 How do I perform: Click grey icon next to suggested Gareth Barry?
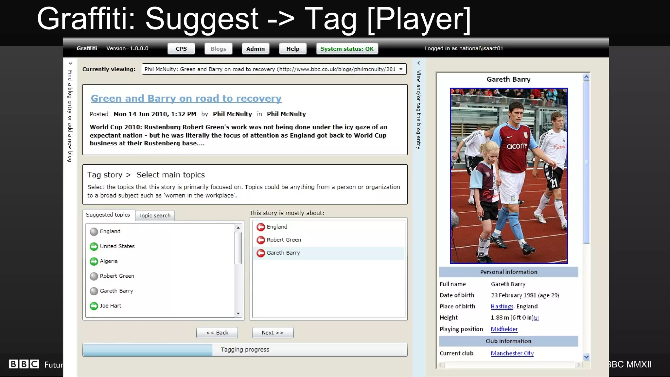click(x=94, y=291)
